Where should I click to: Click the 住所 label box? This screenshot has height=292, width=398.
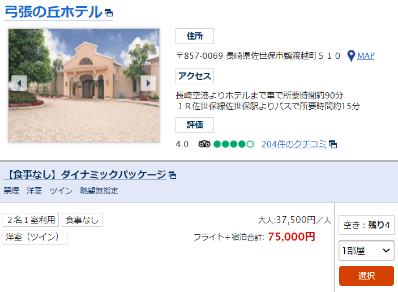point(195,36)
